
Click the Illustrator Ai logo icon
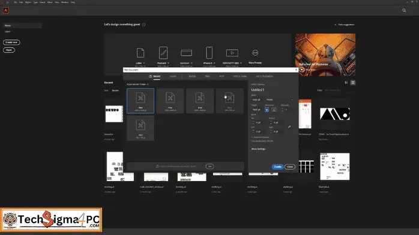click(x=6, y=10)
